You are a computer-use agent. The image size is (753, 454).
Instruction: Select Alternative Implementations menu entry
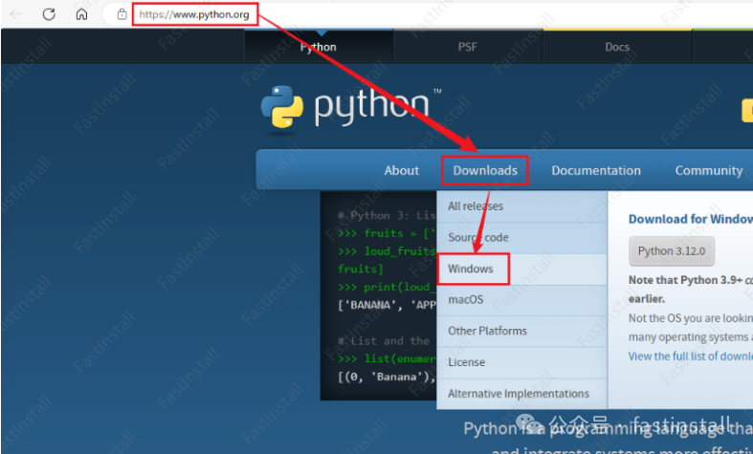tap(522, 394)
